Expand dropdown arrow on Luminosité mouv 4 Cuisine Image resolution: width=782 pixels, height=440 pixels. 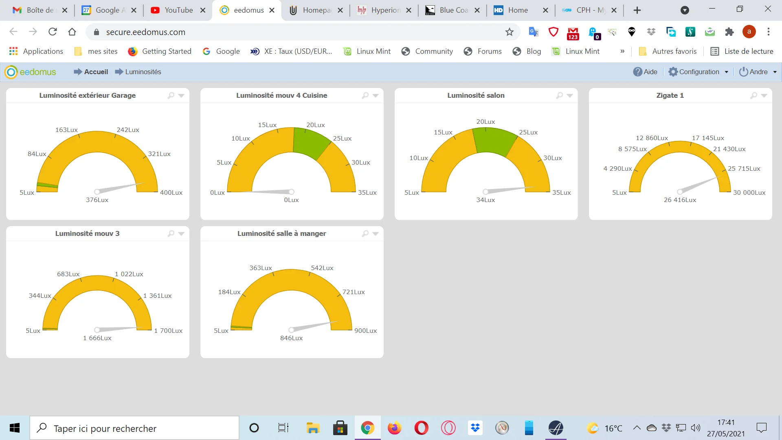[376, 96]
